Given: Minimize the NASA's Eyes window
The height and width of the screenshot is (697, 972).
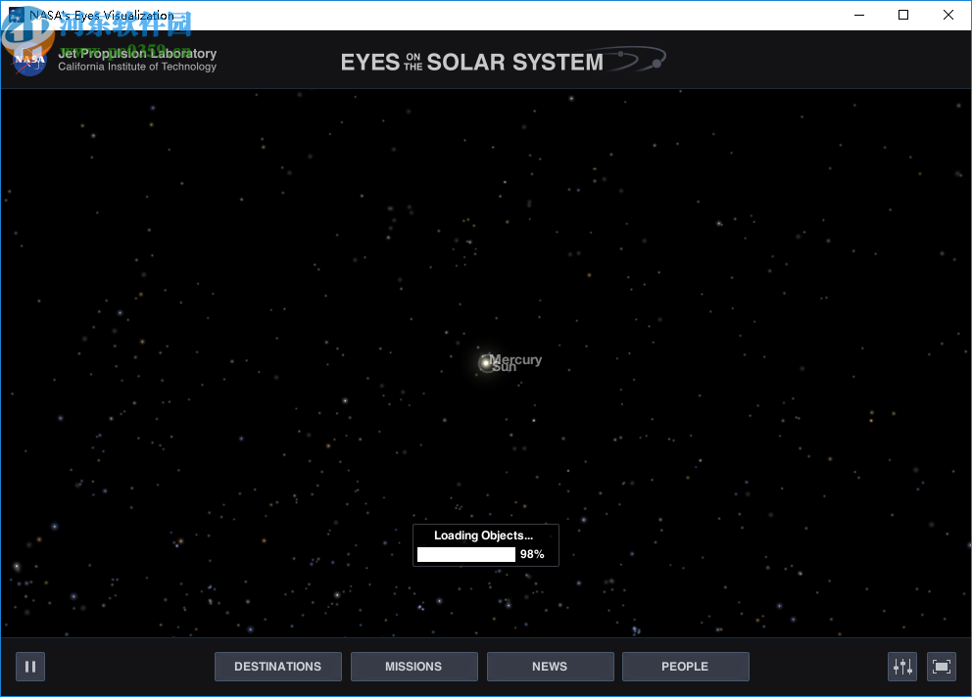Looking at the screenshot, I should pyautogui.click(x=858, y=15).
